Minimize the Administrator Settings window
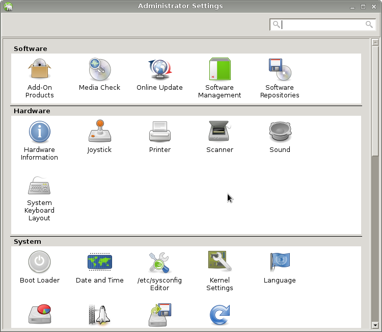 click(352, 7)
